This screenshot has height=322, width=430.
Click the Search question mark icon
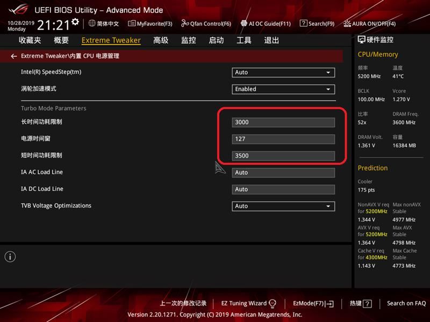click(x=303, y=23)
